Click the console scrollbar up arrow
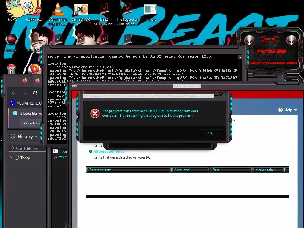Viewport: 304px width, 228px height. coord(240,57)
